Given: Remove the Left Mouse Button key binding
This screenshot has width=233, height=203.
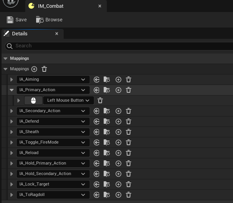Looking at the screenshot, I should tap(100, 101).
